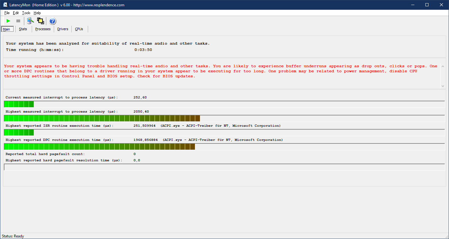This screenshot has width=449, height=239.
Task: Click the warning panel scrollbar up arrow
Action: (443, 66)
